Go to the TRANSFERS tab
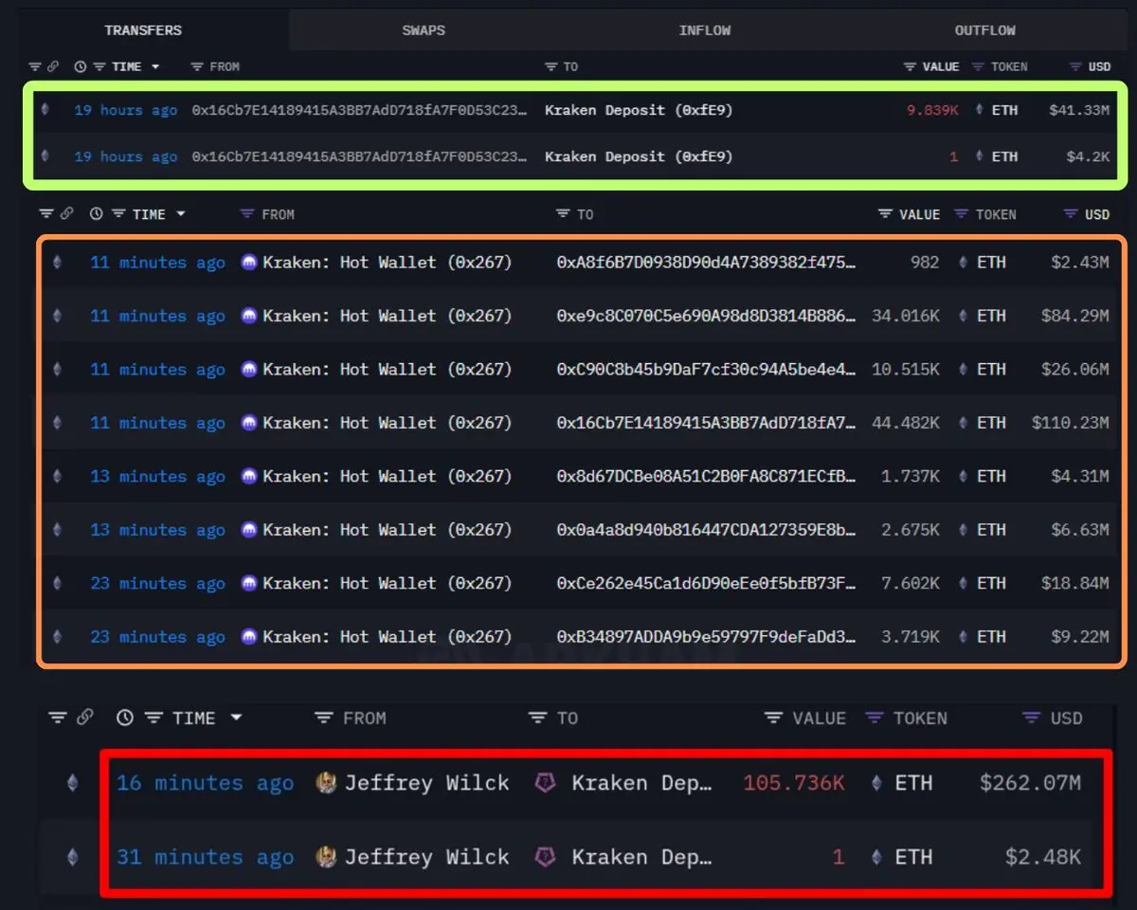The height and width of the screenshot is (910, 1137). [x=143, y=30]
